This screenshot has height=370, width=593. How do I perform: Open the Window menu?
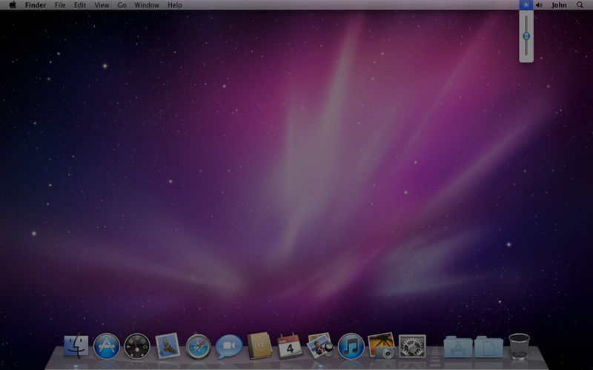pyautogui.click(x=147, y=5)
